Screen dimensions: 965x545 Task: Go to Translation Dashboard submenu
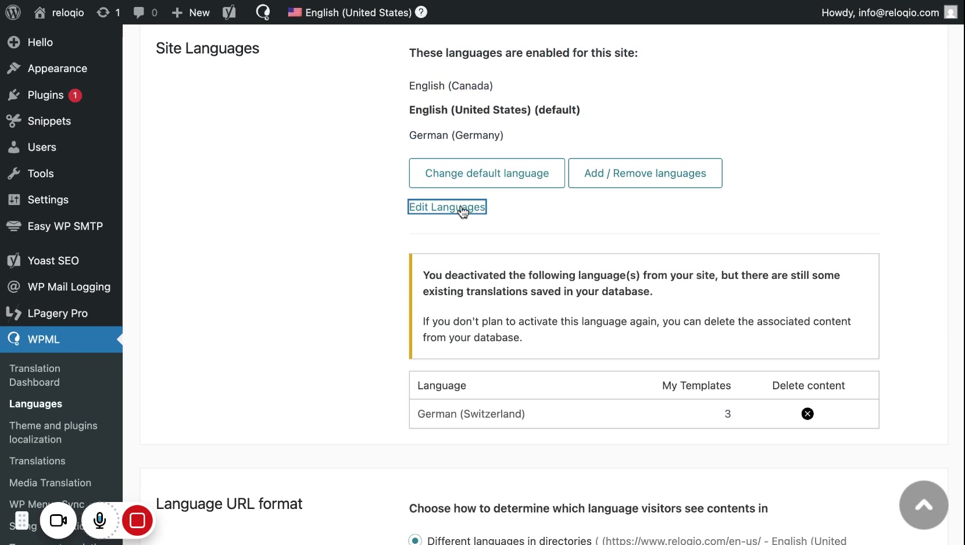34,375
